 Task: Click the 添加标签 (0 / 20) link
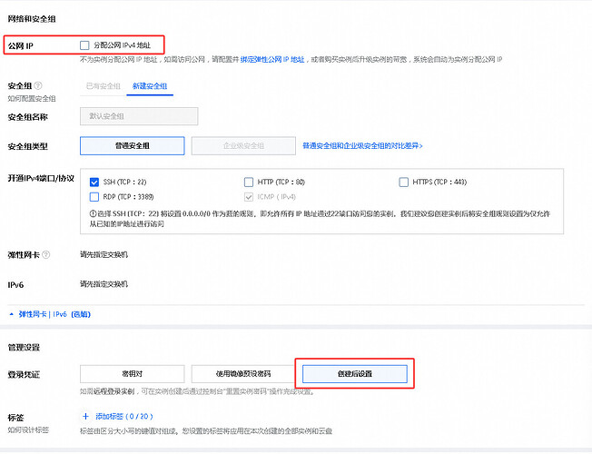point(124,416)
